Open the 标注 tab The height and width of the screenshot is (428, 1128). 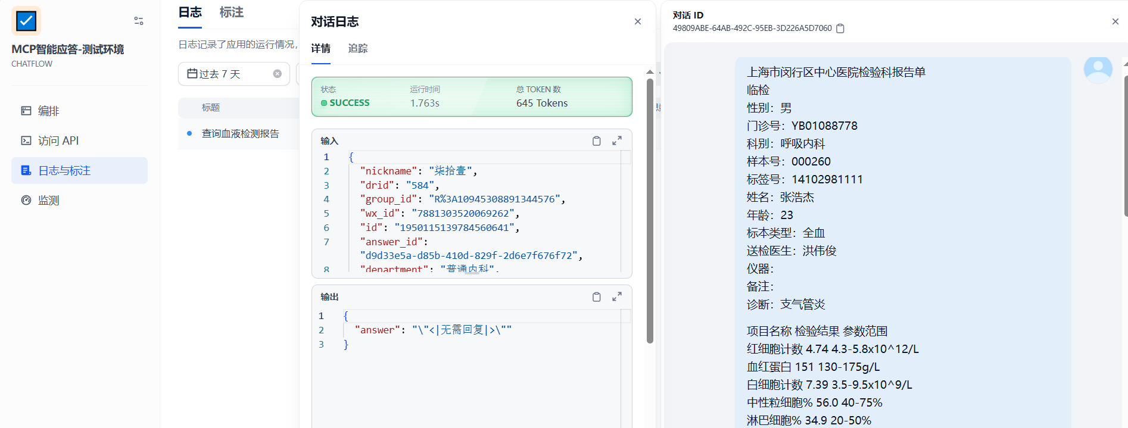point(231,13)
